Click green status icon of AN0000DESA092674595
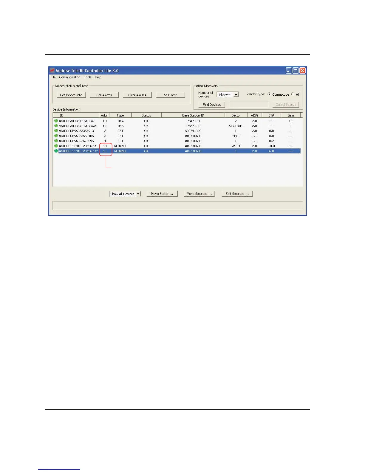365x472 pixels. click(x=56, y=141)
